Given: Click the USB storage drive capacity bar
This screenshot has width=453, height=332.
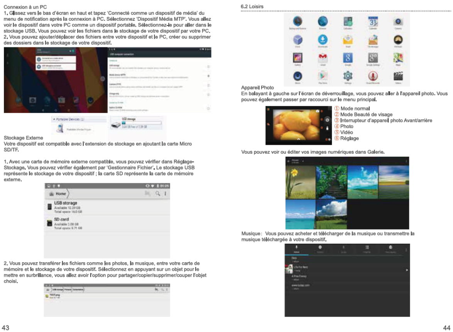Looking at the screenshot, I should click(x=141, y=123).
